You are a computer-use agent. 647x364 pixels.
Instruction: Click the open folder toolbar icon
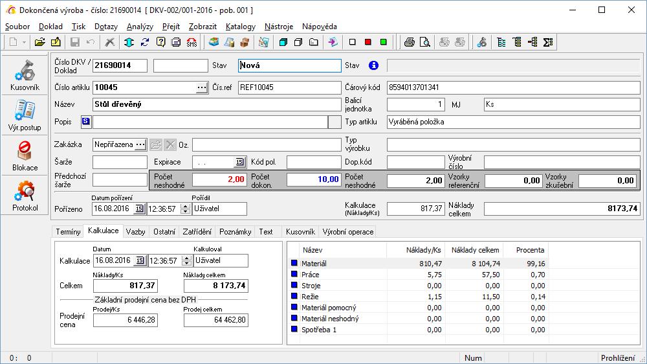(39, 42)
